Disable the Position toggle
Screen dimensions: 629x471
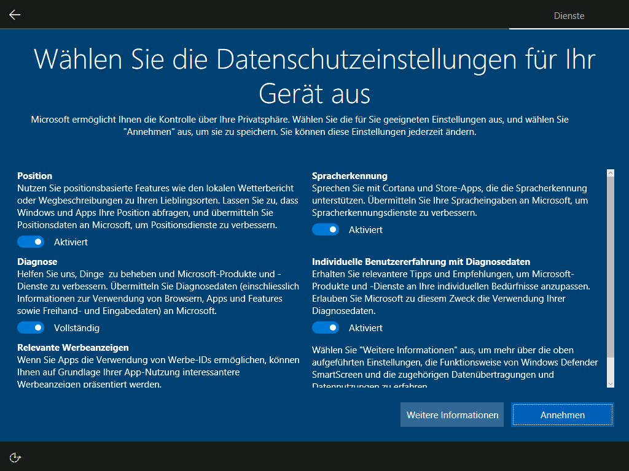coord(31,242)
